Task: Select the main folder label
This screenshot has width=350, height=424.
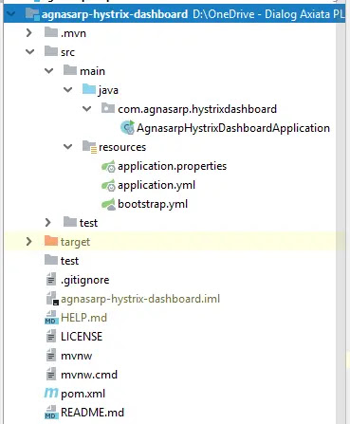Action: 92,71
